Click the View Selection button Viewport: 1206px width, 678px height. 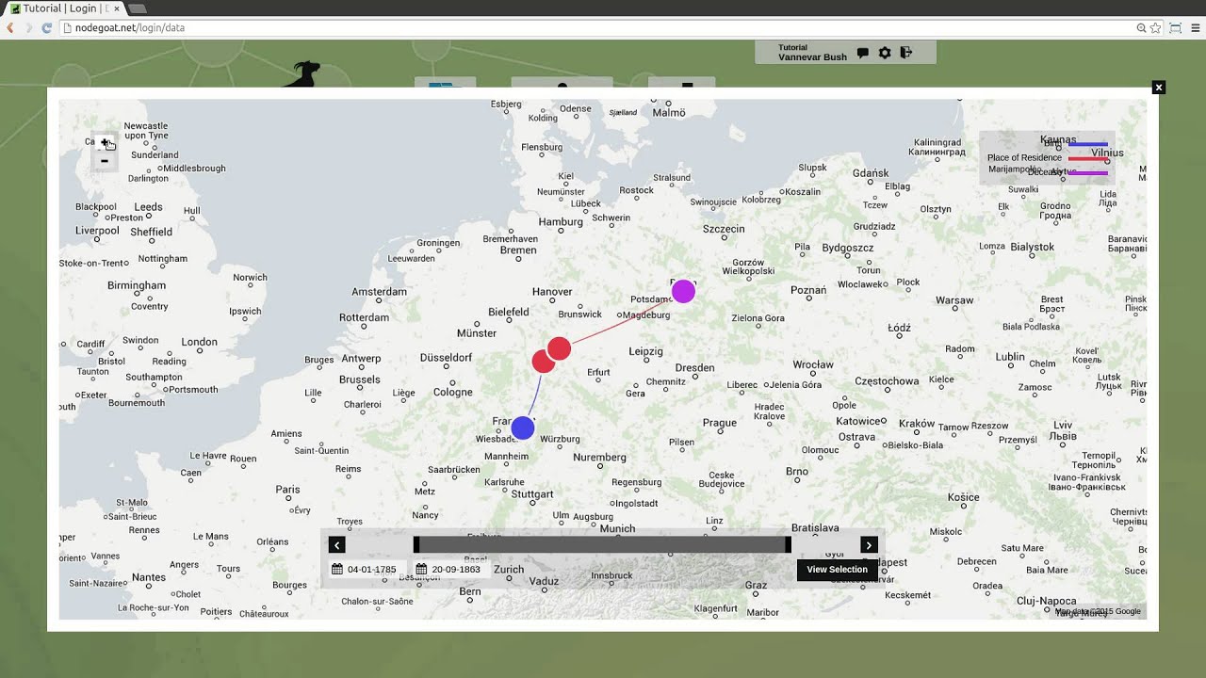point(837,570)
